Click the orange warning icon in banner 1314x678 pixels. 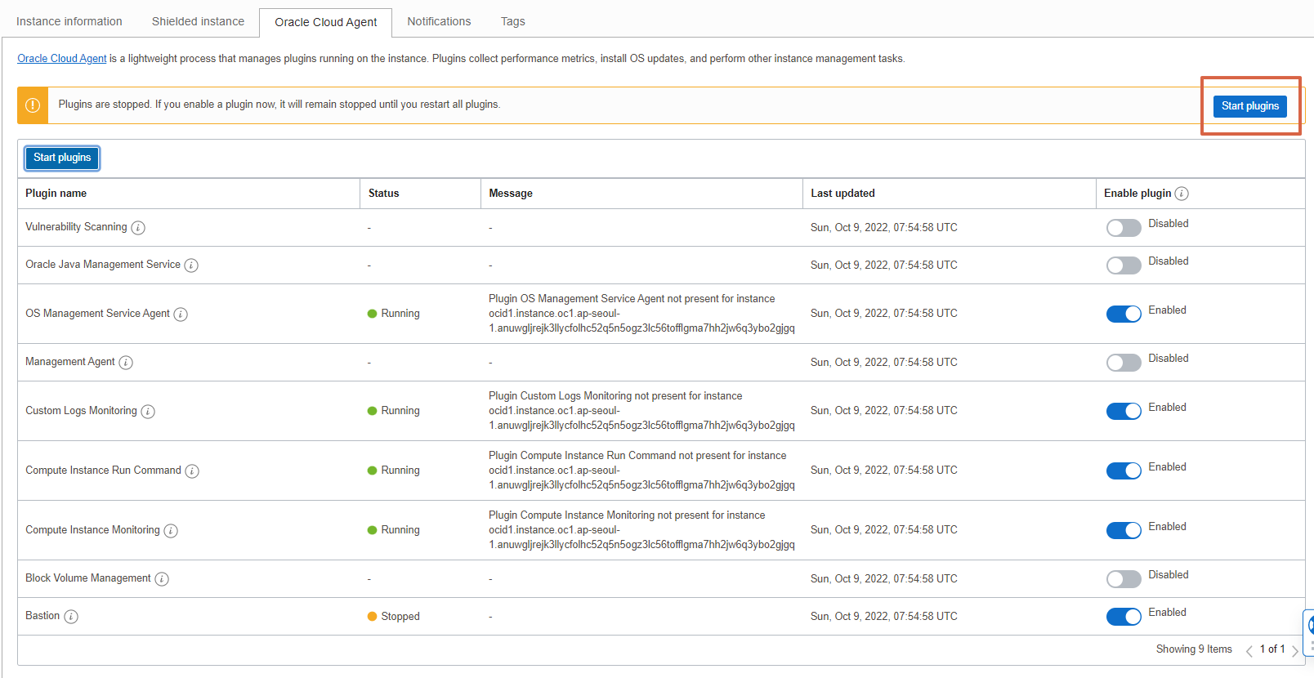33,105
